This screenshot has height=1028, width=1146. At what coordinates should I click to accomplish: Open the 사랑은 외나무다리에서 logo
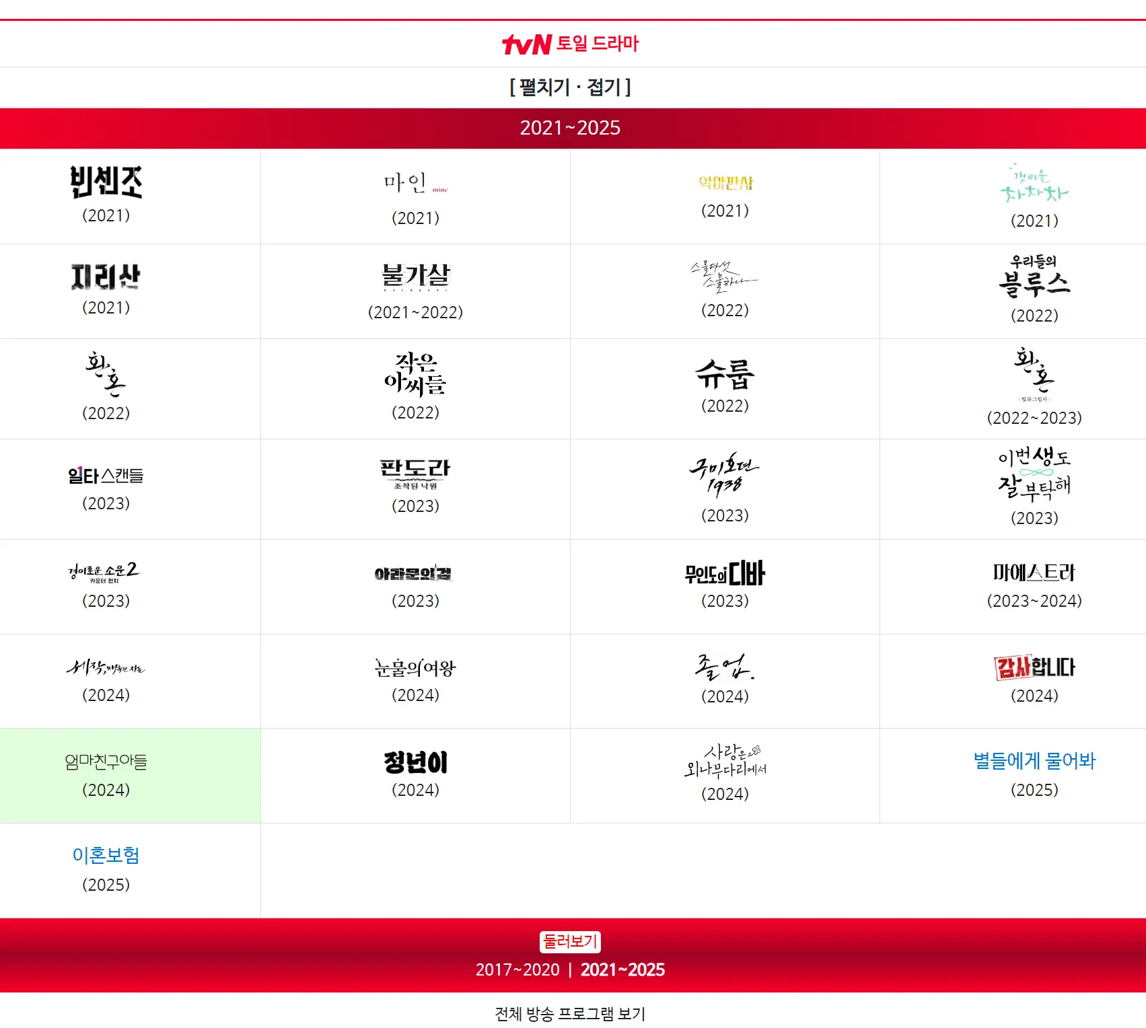coord(725,760)
